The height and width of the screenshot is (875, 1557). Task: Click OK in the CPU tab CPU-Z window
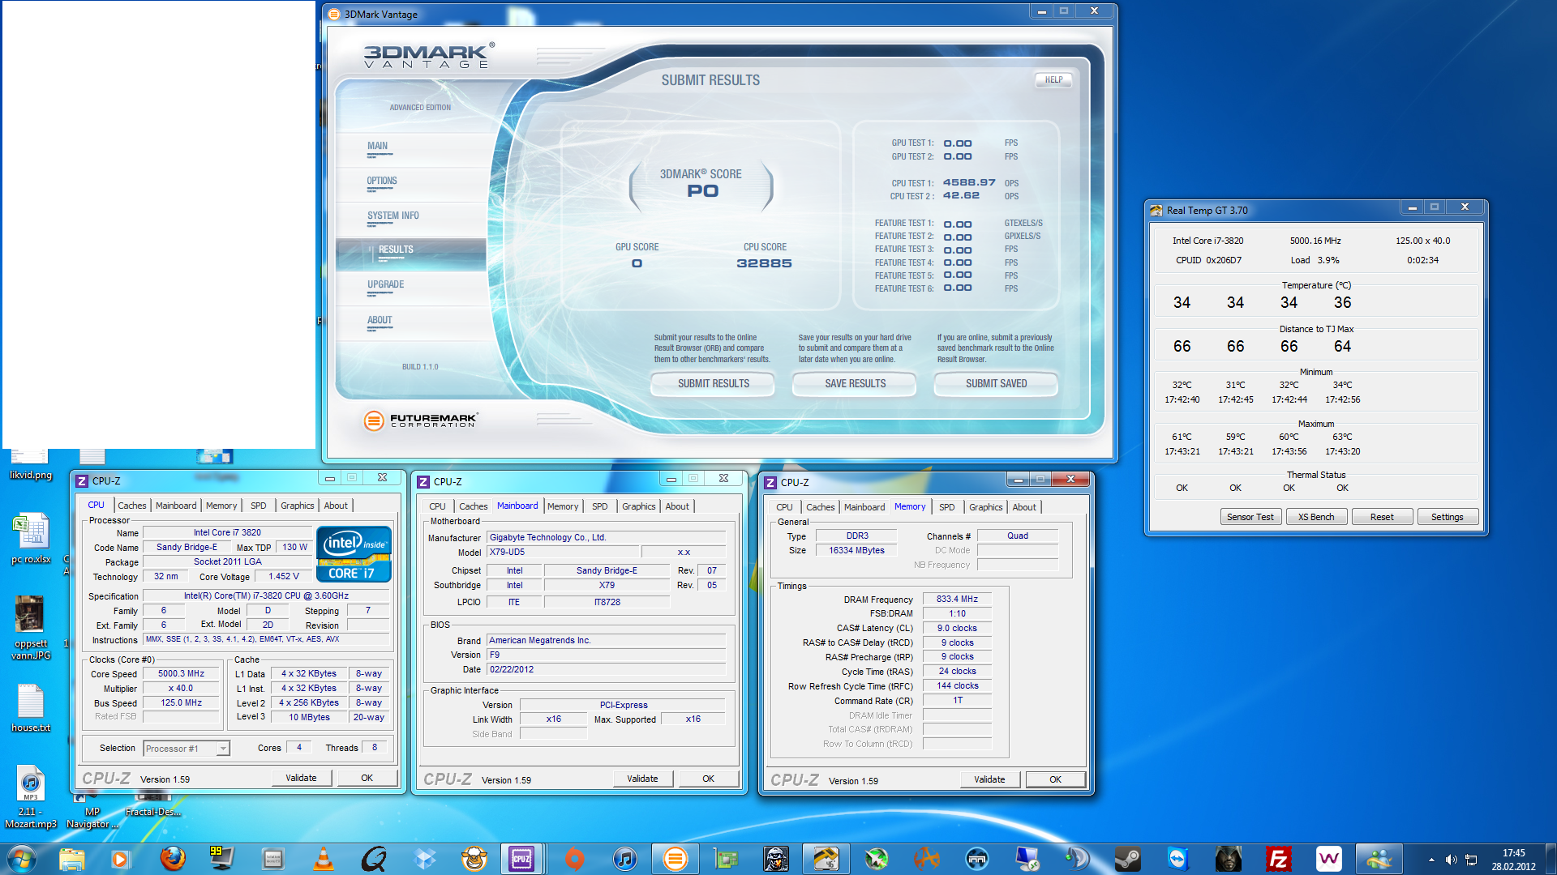tap(367, 778)
